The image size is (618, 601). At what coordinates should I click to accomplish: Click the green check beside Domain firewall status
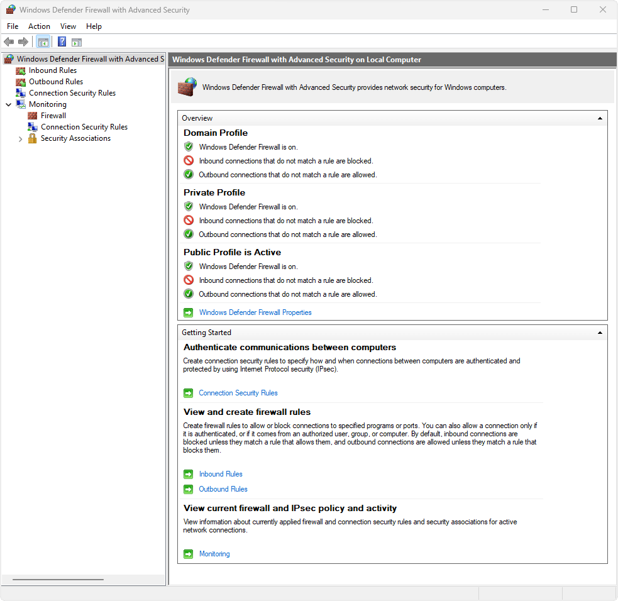(188, 146)
